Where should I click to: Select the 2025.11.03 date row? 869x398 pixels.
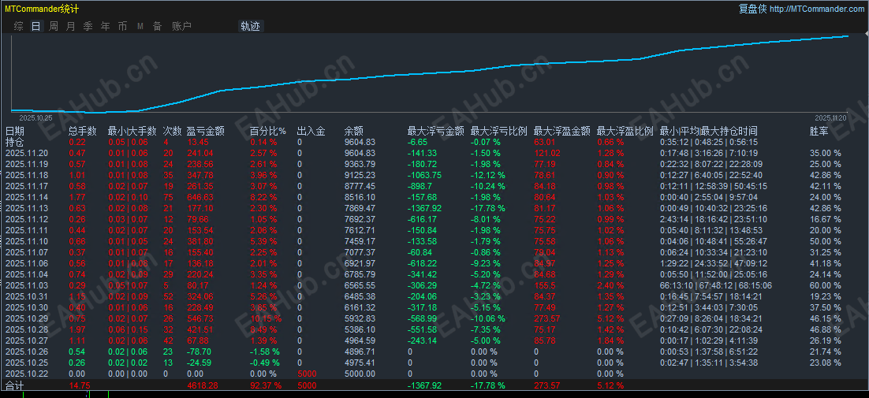[27, 285]
